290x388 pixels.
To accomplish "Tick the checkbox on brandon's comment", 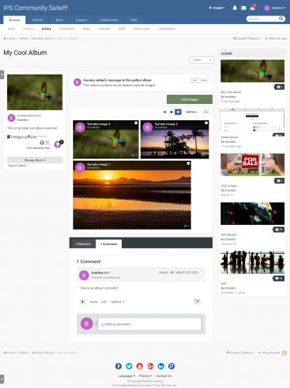I will click(201, 272).
